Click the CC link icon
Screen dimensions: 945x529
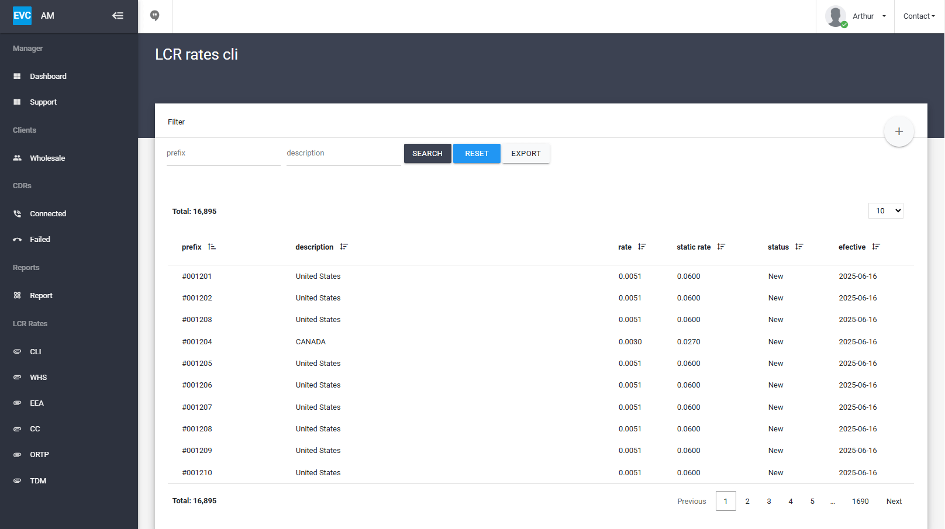(x=17, y=428)
